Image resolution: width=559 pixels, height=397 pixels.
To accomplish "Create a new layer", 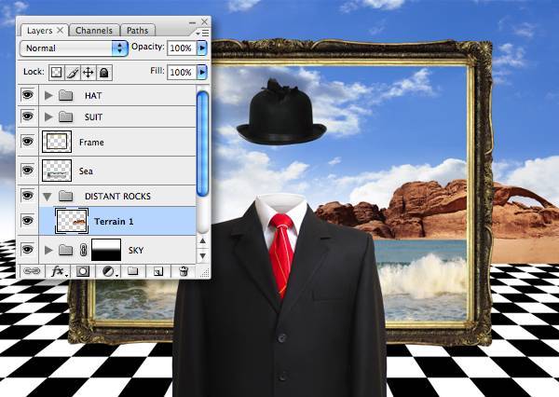I will click(158, 272).
